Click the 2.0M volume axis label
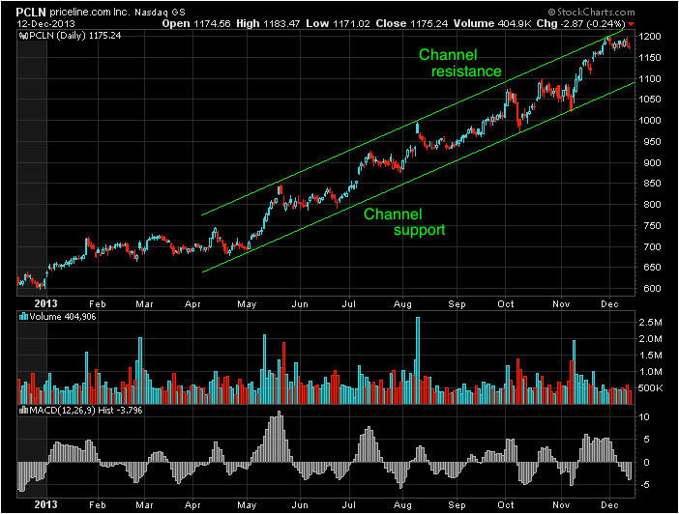 (x=650, y=339)
